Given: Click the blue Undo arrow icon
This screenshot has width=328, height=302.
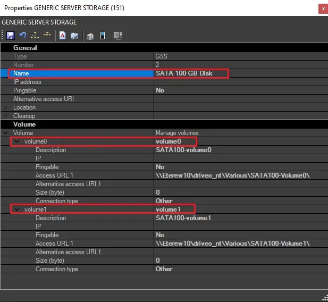Looking at the screenshot, I should click(x=22, y=36).
